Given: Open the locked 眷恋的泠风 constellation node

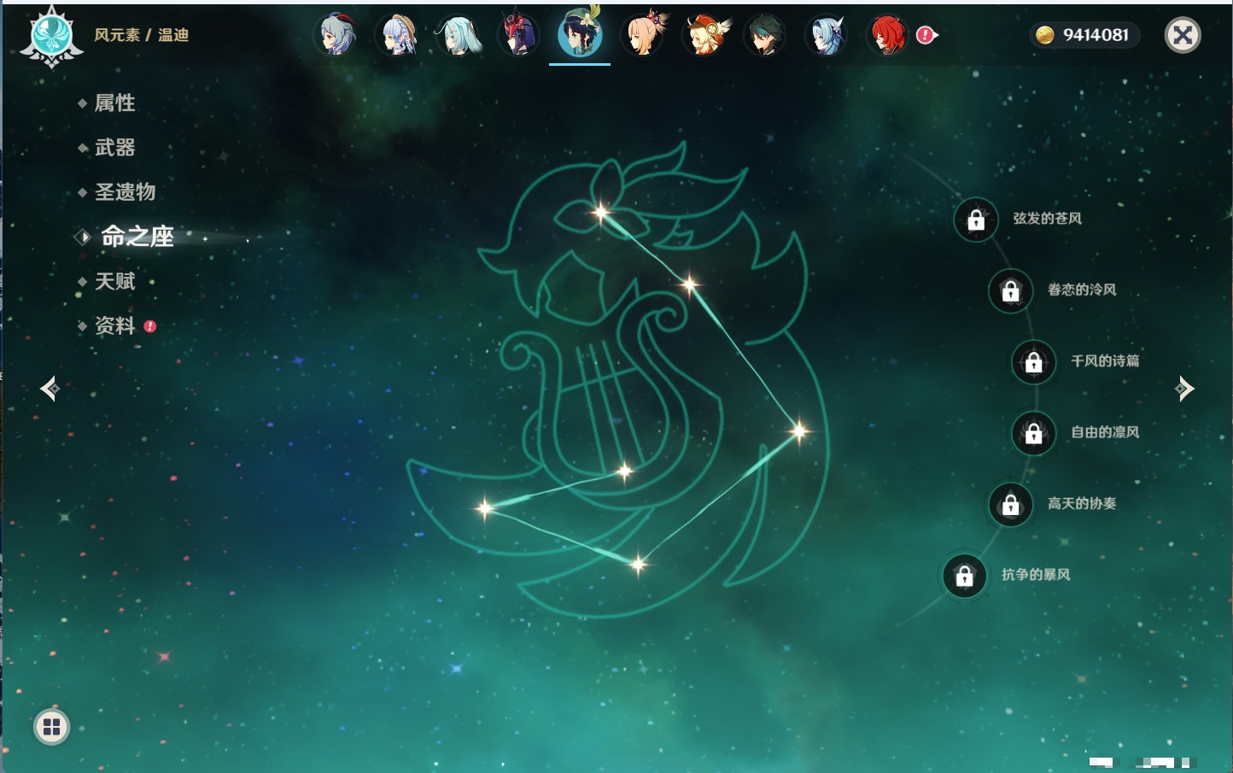Looking at the screenshot, I should coord(1010,291).
